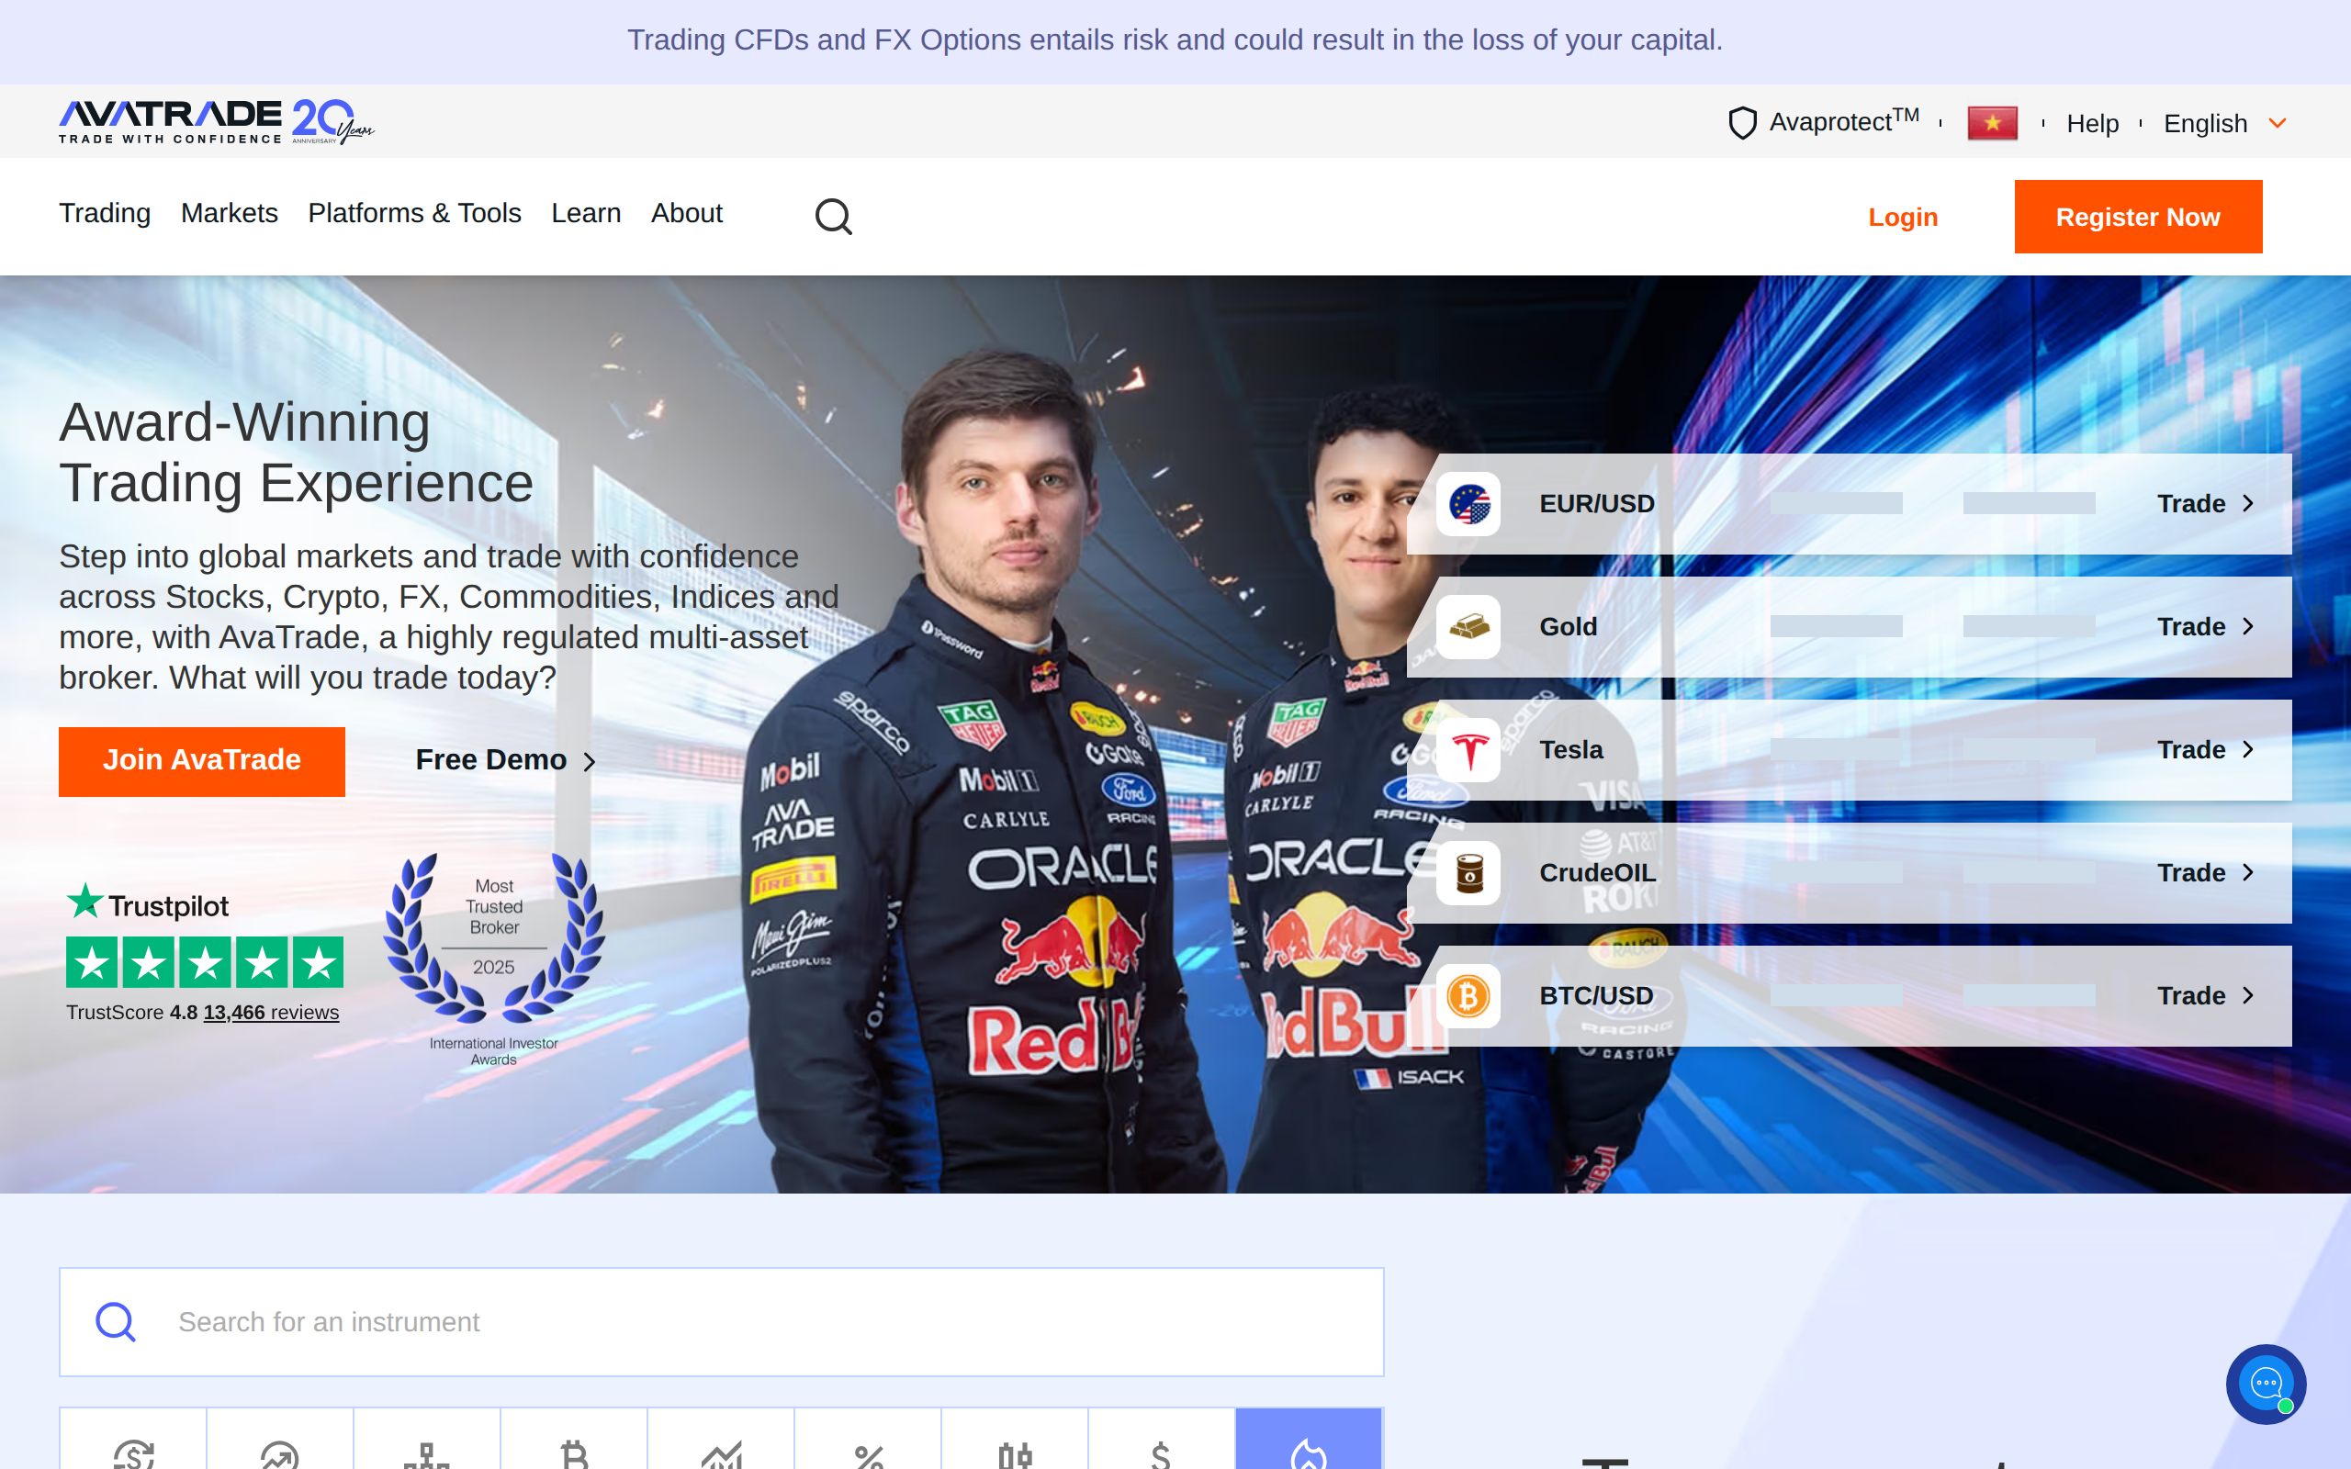Click the Tesla logo icon
Image resolution: width=2351 pixels, height=1469 pixels.
[1468, 750]
